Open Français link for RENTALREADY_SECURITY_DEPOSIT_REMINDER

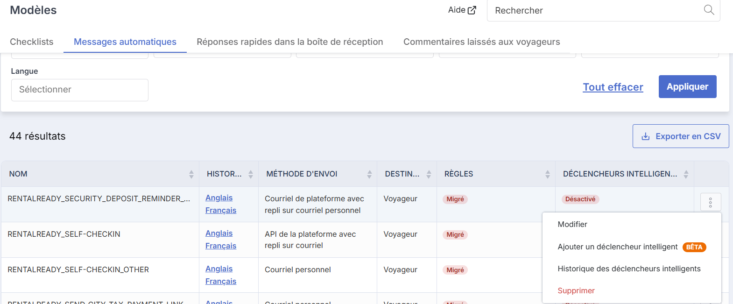point(221,211)
